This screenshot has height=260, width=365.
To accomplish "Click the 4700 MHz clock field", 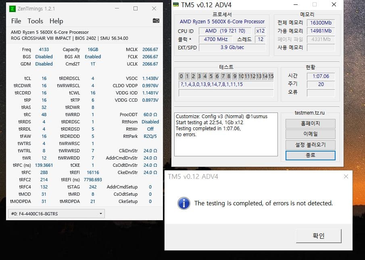I will pyautogui.click(x=215, y=39).
